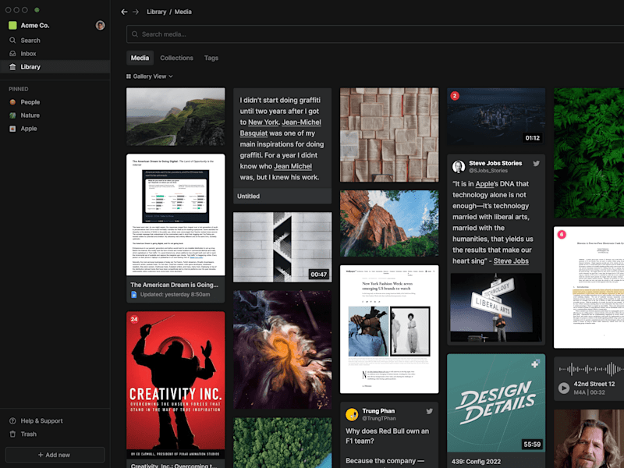
Task: Click the Untitled note caption
Action: click(x=248, y=197)
